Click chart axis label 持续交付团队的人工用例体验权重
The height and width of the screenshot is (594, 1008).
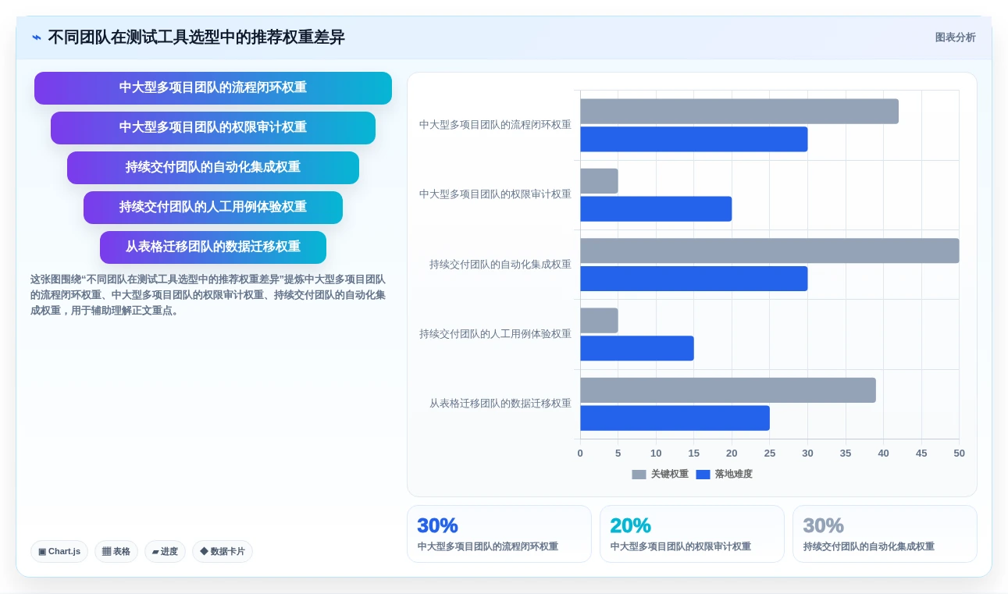pyautogui.click(x=495, y=334)
